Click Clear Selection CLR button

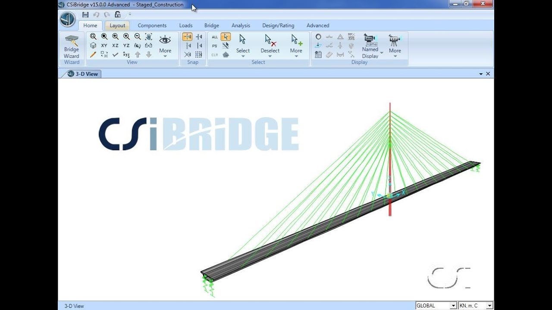coord(215,55)
